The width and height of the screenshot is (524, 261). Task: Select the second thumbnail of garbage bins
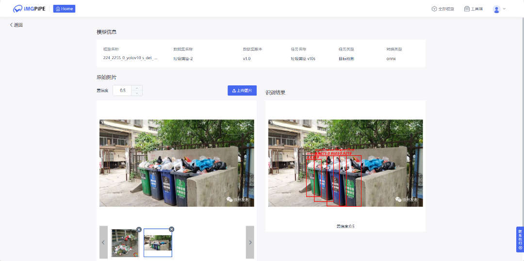click(x=158, y=243)
